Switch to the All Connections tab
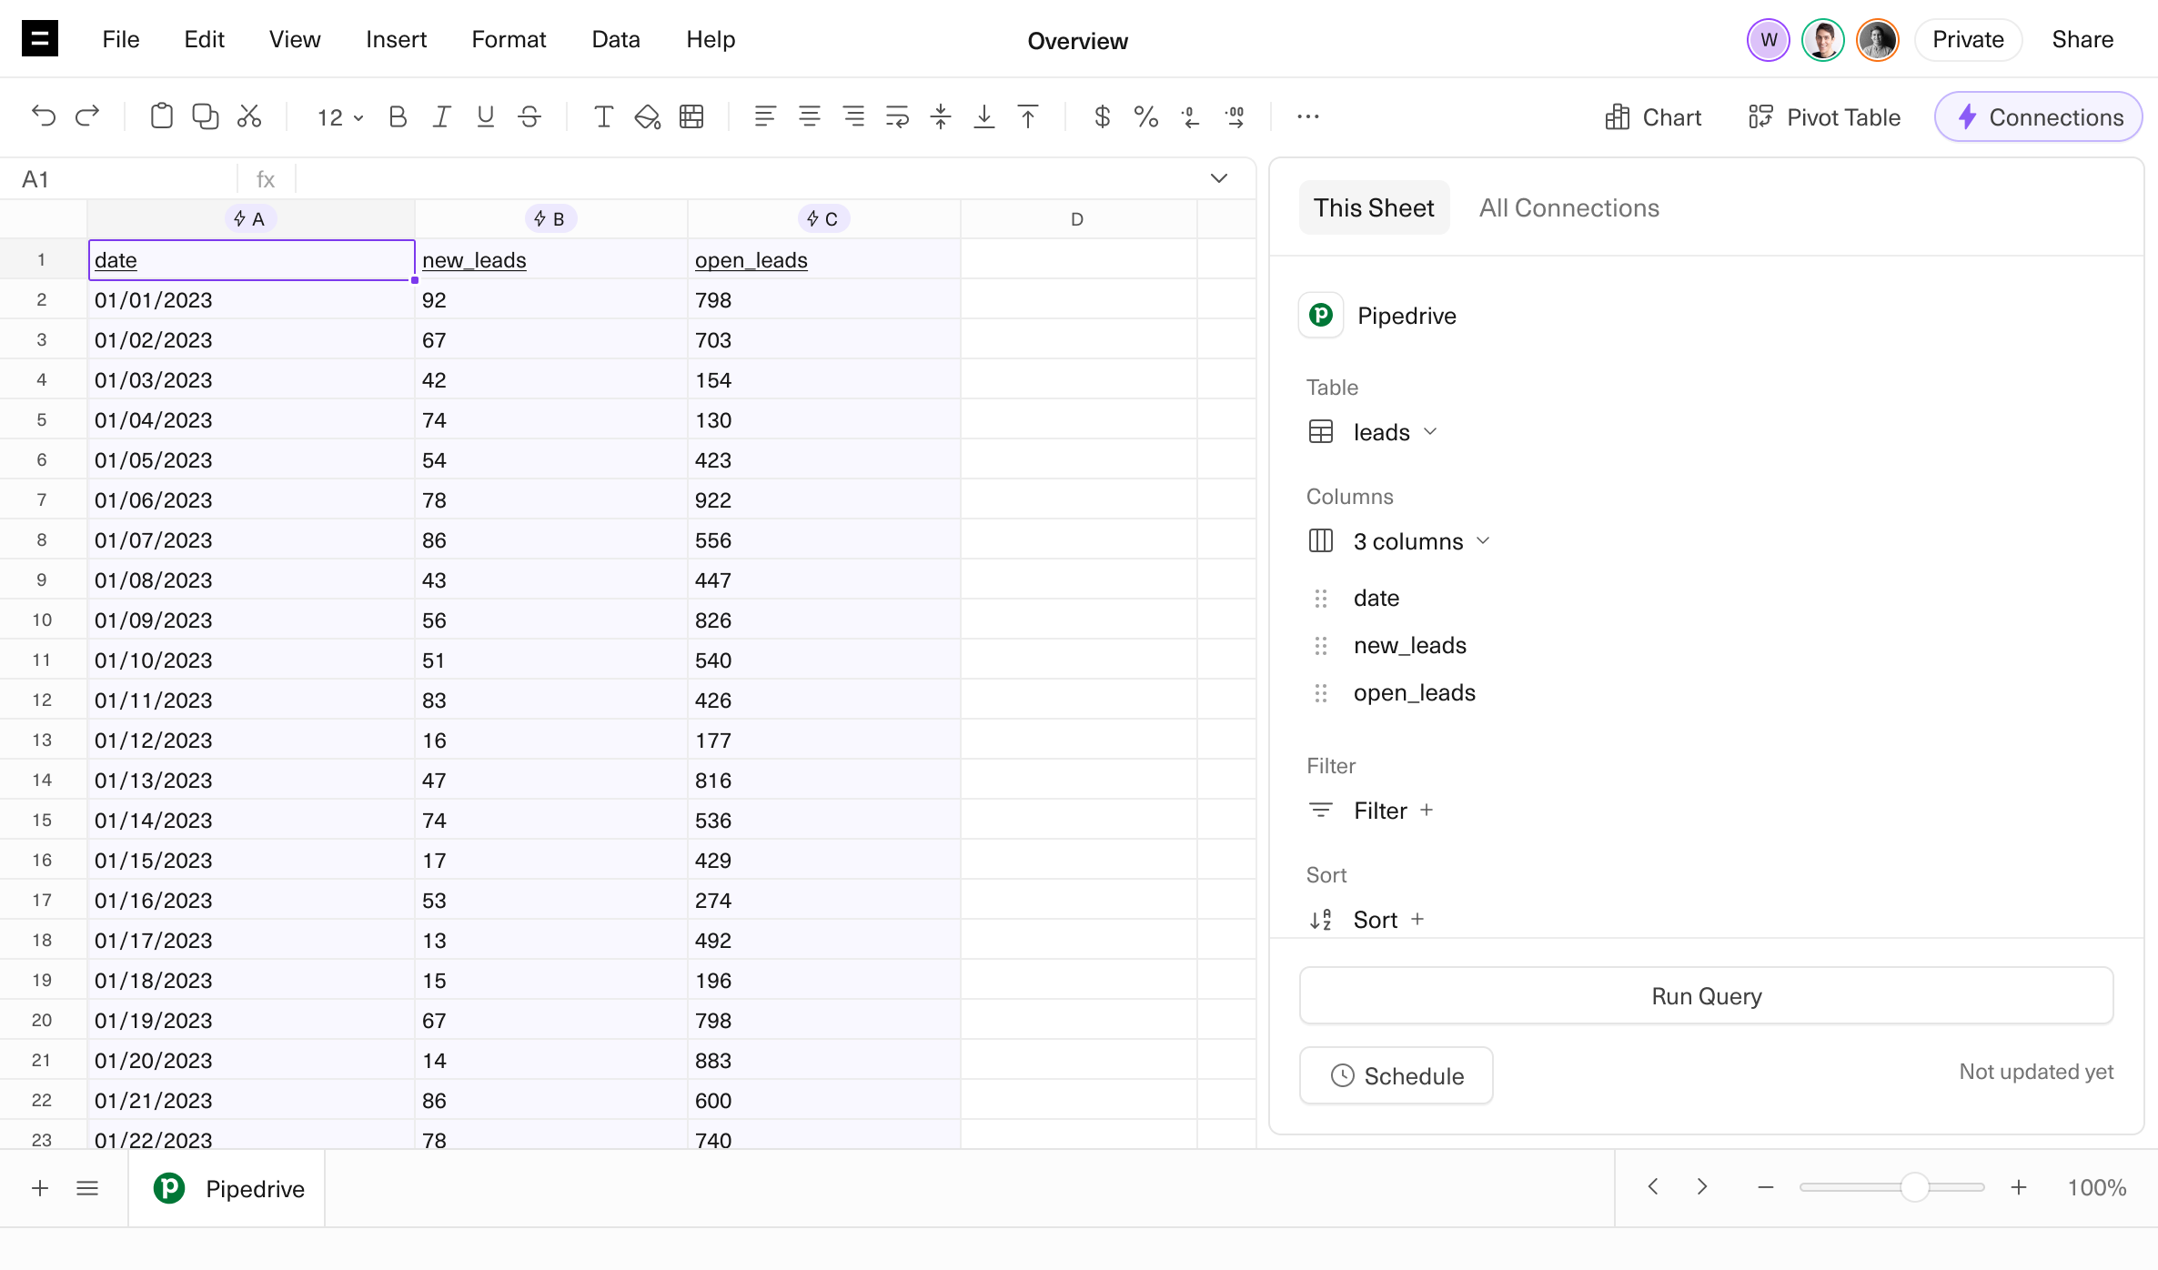The height and width of the screenshot is (1270, 2158). pyautogui.click(x=1568, y=208)
